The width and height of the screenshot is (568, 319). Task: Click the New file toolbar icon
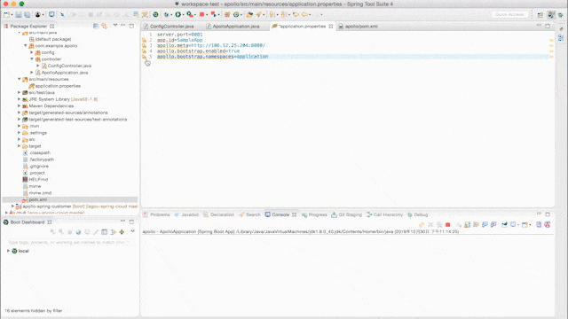6,14
